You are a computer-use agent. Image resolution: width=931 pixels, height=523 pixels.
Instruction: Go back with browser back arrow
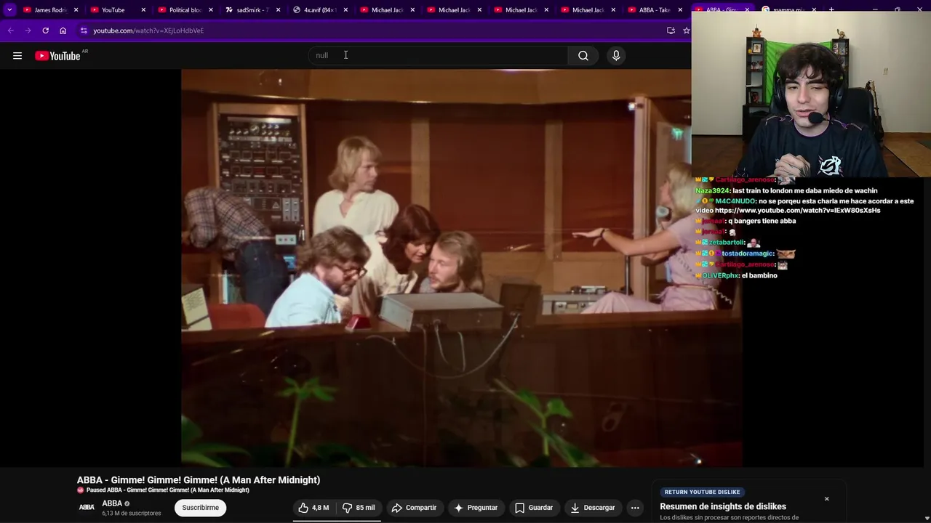[10, 31]
